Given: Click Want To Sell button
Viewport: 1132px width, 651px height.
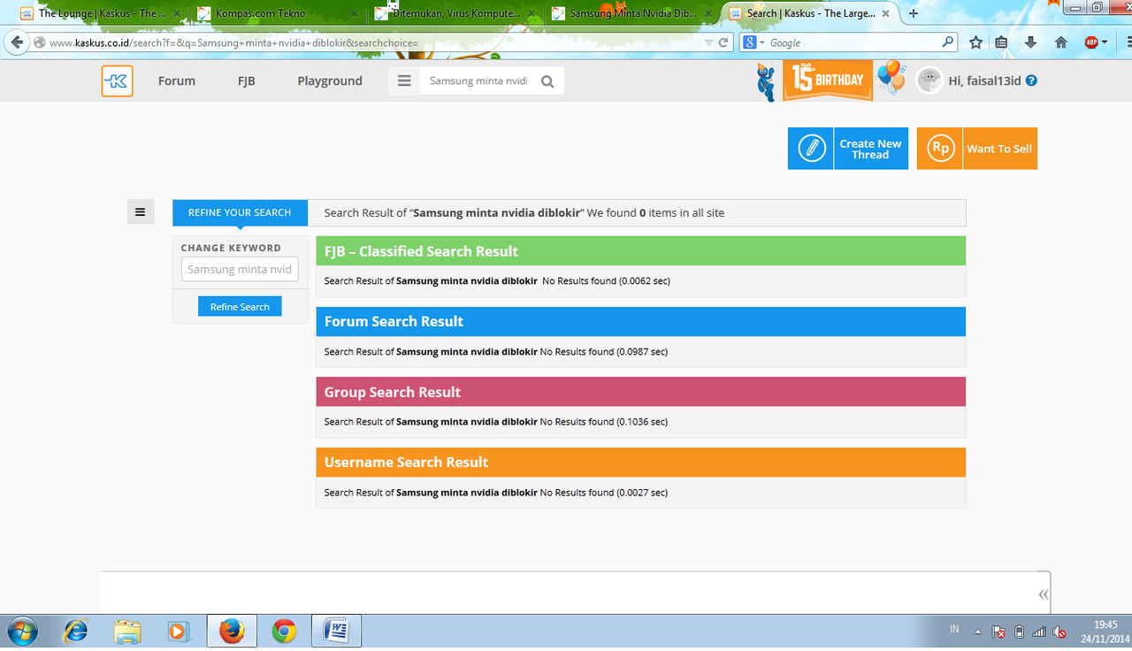Looking at the screenshot, I should click(977, 149).
